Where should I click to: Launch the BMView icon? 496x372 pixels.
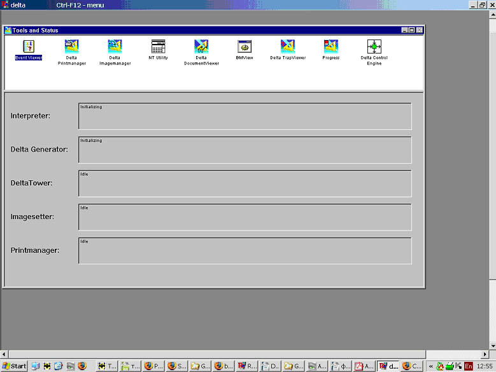pyautogui.click(x=244, y=46)
